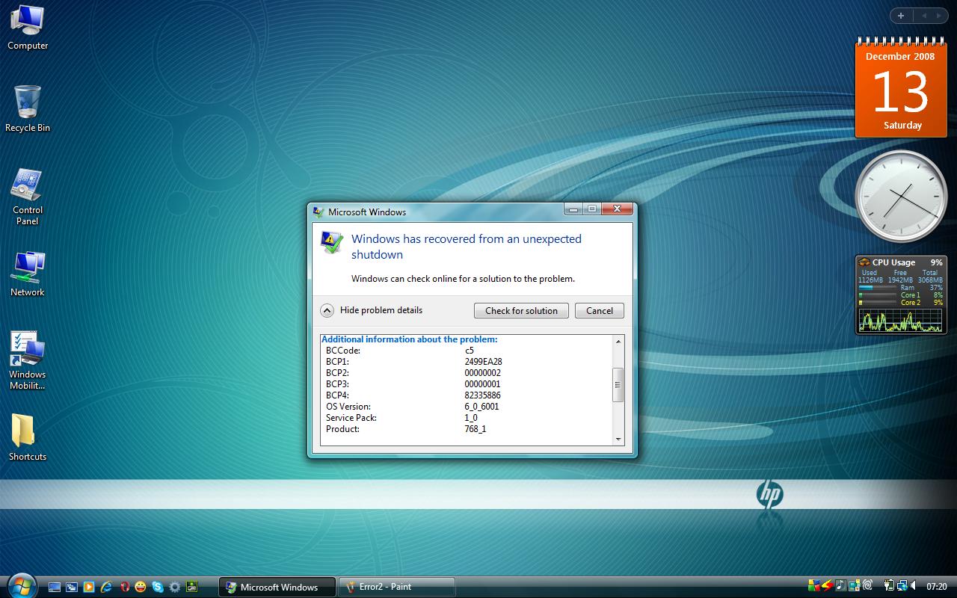The height and width of the screenshot is (598, 957).
Task: Select the Network desktop icon
Action: (28, 274)
